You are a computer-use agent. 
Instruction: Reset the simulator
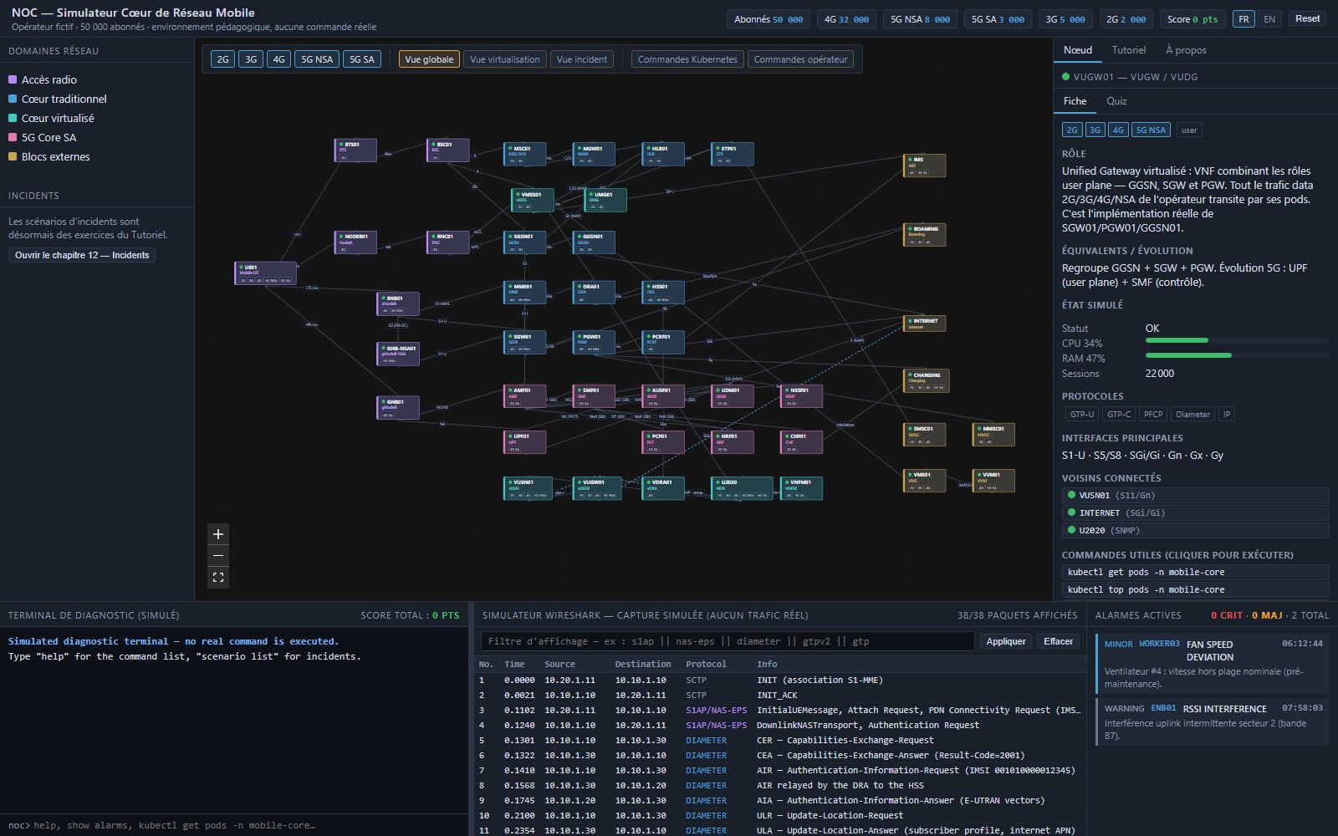[x=1308, y=18]
